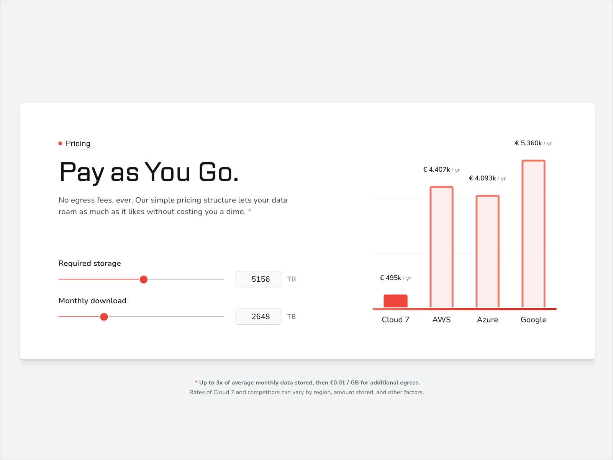Click the Google label under the chart
The height and width of the screenshot is (460, 613).
click(x=533, y=320)
